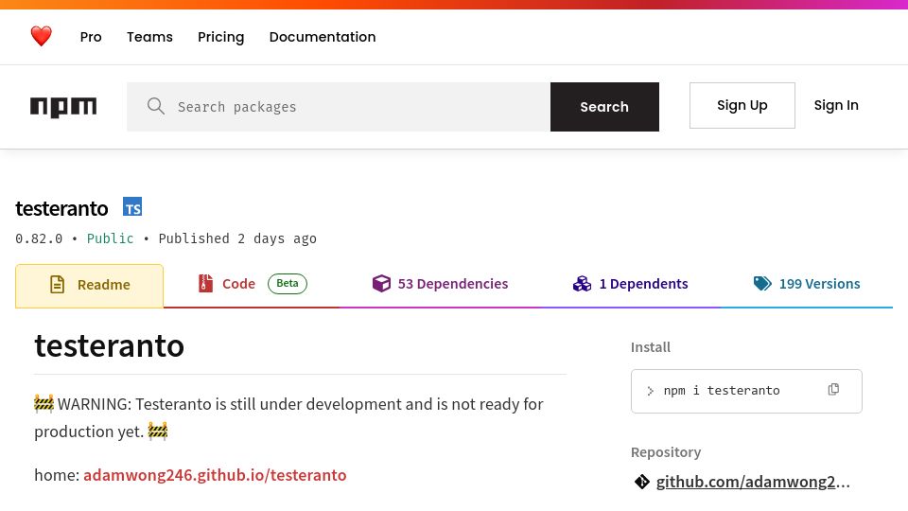Open the 199 Versions tab
The image size is (908, 511).
click(807, 284)
